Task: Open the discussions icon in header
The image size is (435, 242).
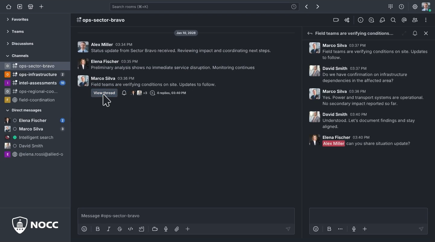Action: pyautogui.click(x=382, y=20)
